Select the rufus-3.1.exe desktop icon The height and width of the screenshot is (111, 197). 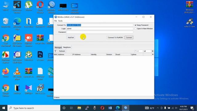[190, 23]
